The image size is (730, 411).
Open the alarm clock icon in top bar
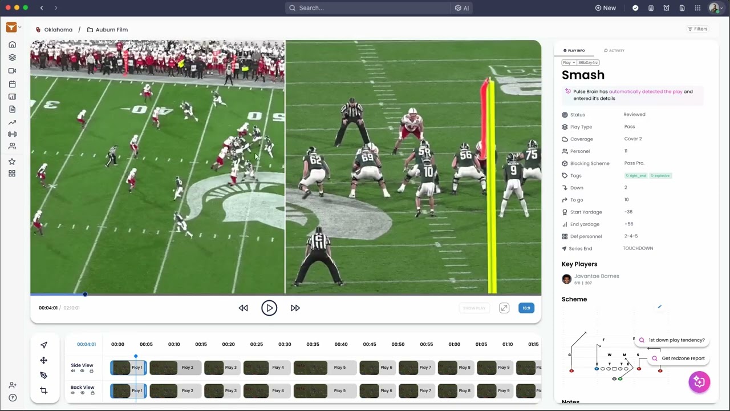[667, 8]
